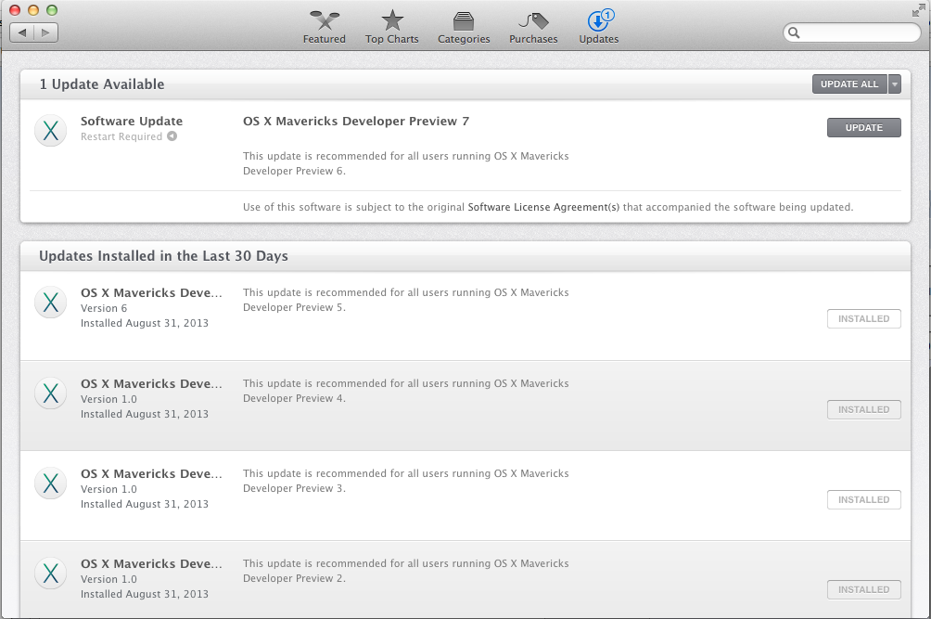Click UPDATE for Developer Preview 7
The image size is (931, 619).
[x=864, y=127]
